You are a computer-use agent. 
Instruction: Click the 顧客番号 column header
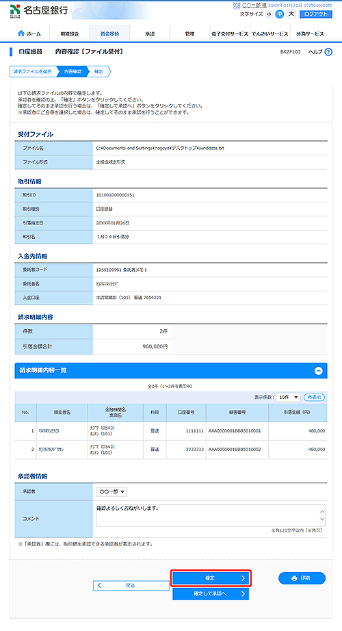(237, 413)
